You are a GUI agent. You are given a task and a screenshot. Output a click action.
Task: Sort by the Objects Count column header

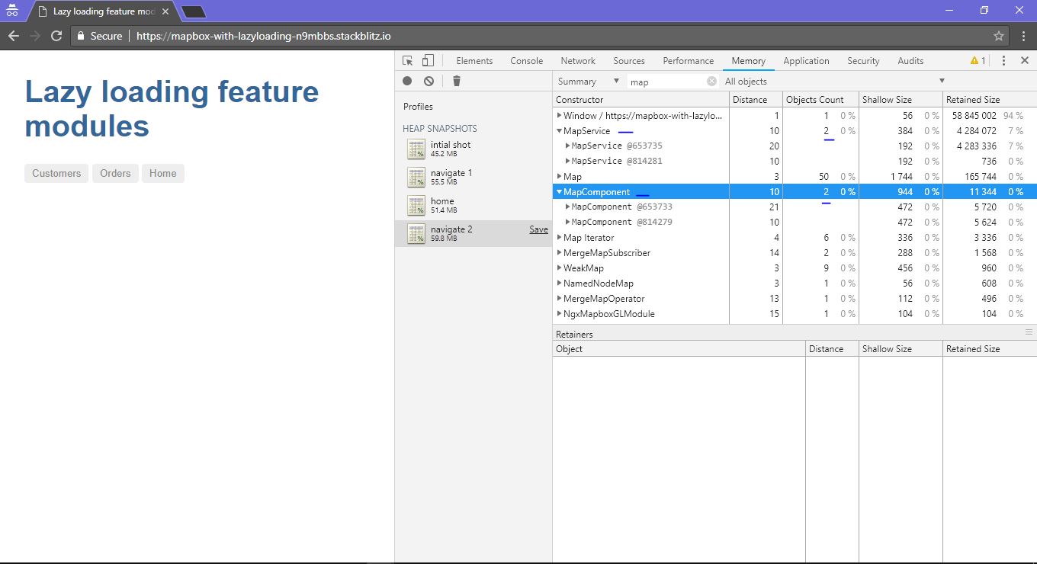coord(820,100)
